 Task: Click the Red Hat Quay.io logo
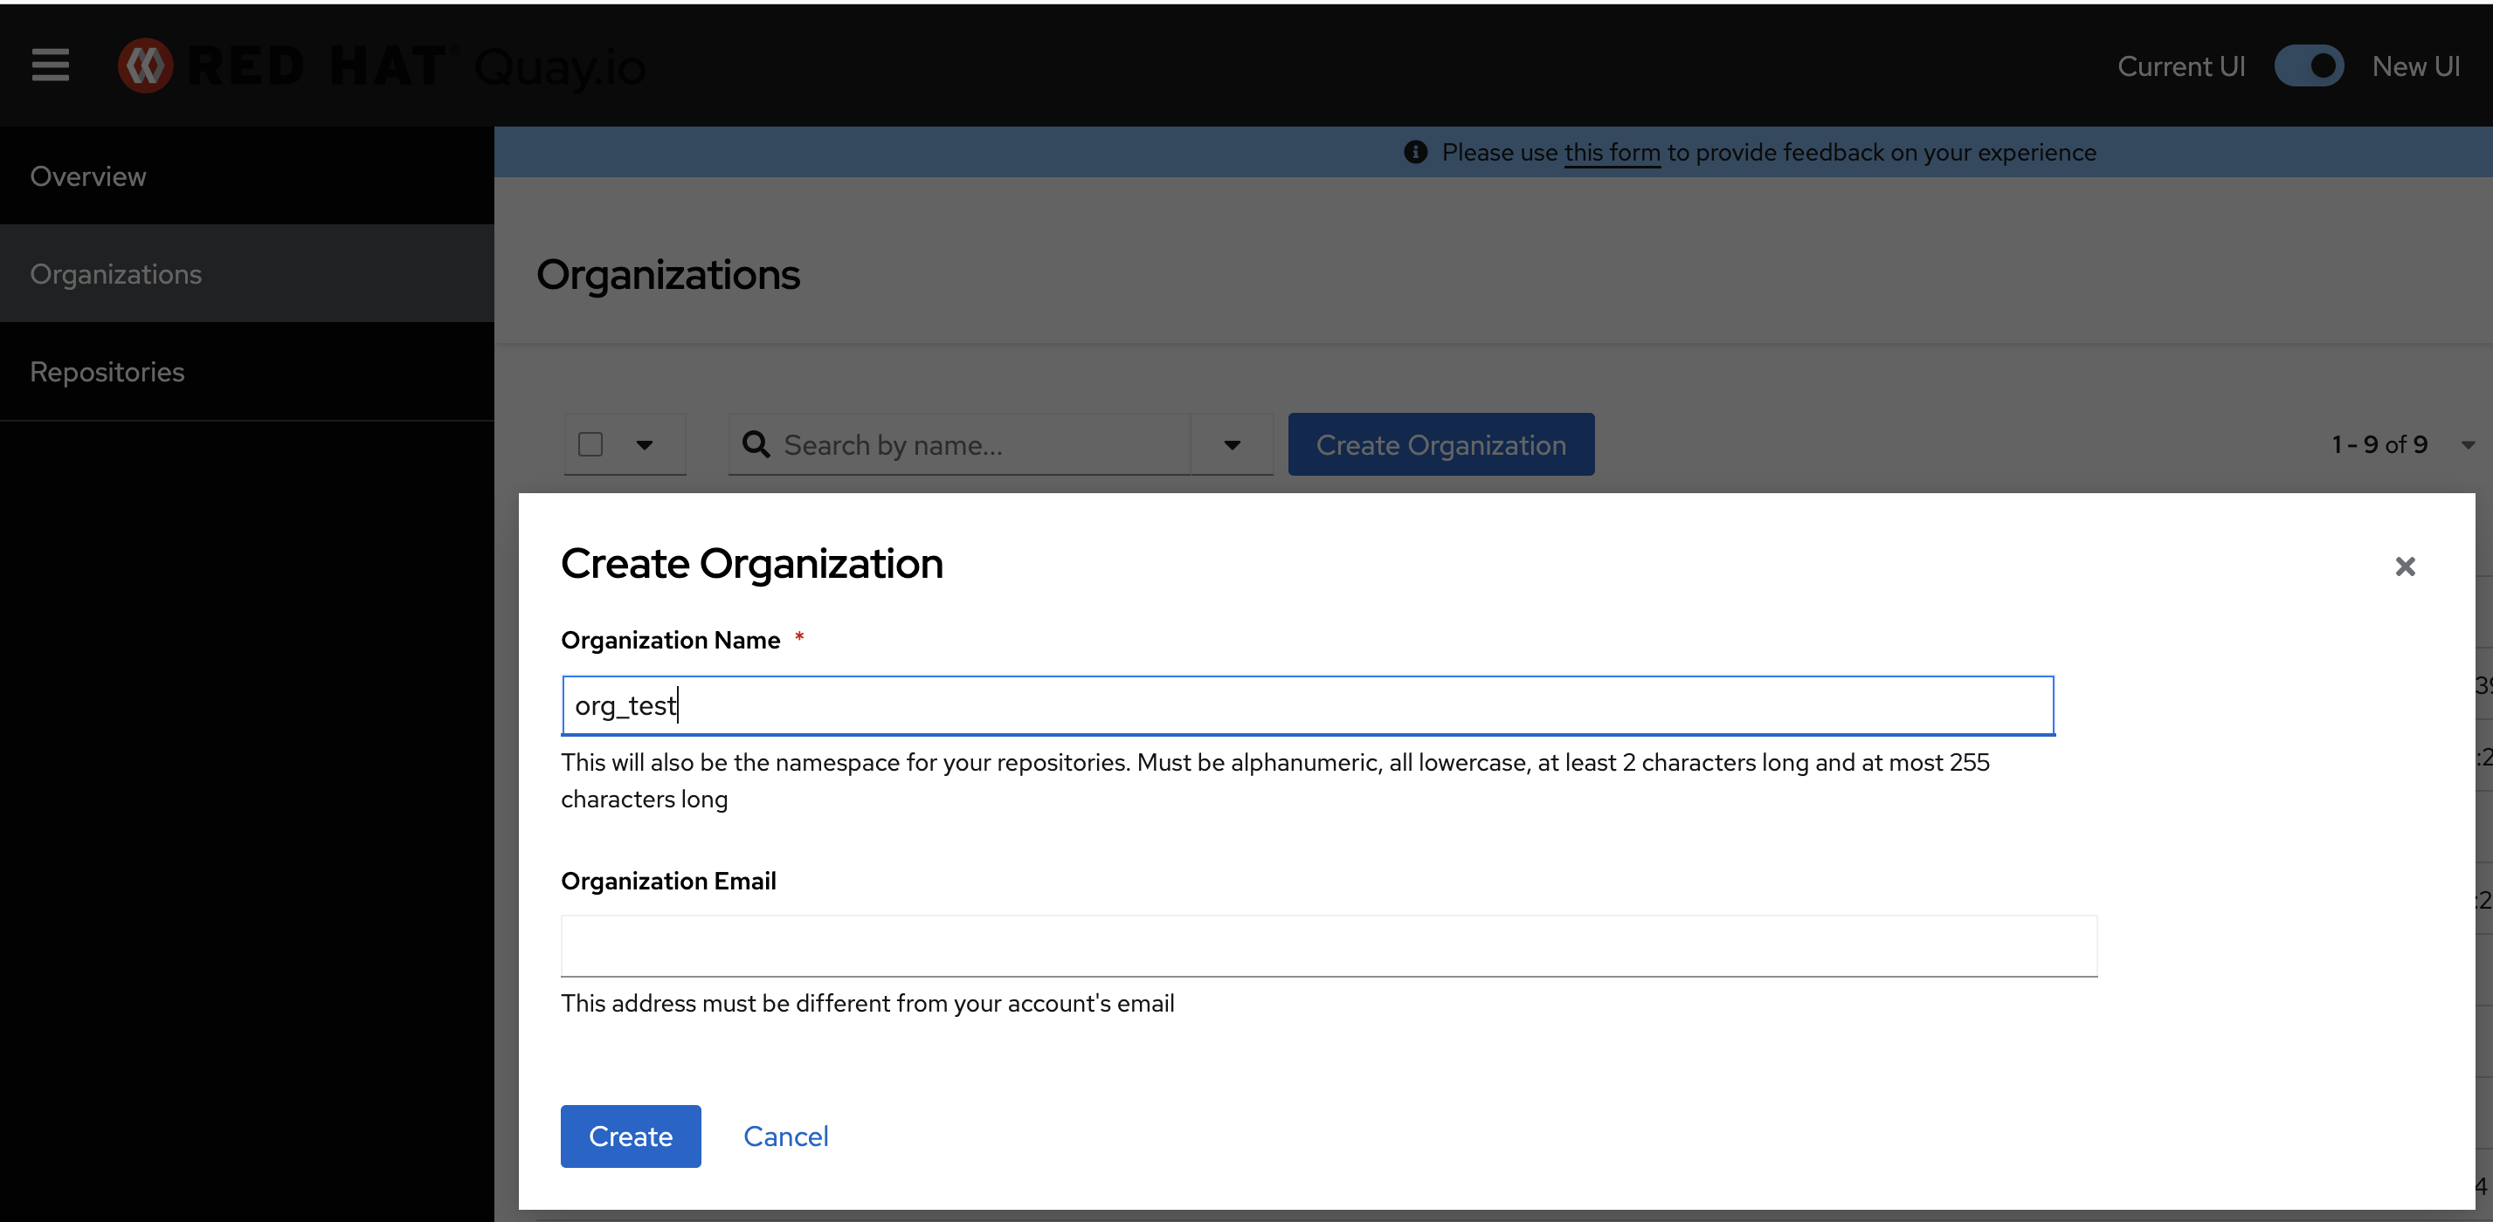(x=380, y=65)
